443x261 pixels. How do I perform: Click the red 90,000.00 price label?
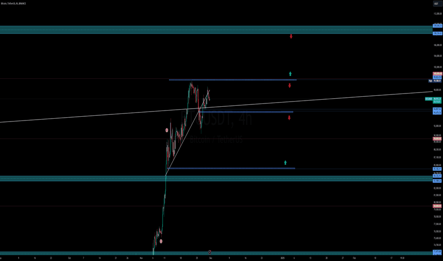(437, 139)
